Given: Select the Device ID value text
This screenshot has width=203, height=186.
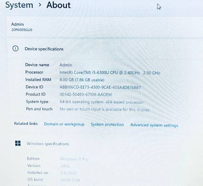Looking at the screenshot, I should [100, 87].
